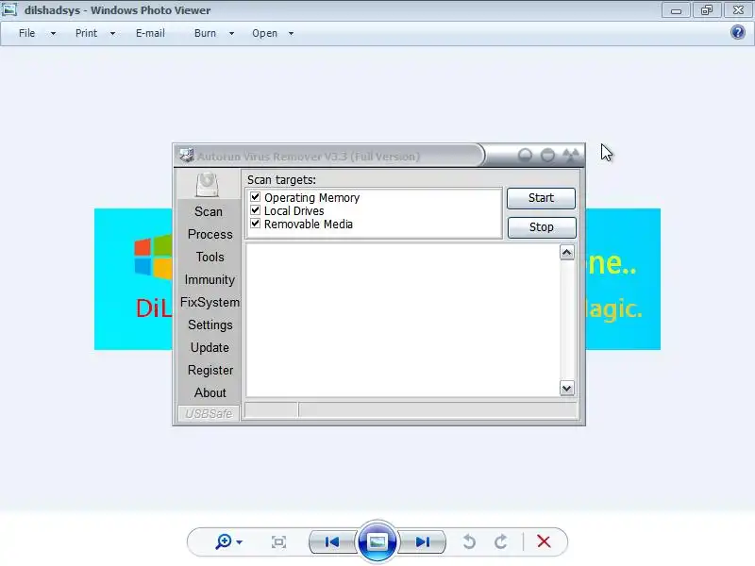
Task: Click the zoom magnifier in the viewer controls
Action: coord(224,541)
